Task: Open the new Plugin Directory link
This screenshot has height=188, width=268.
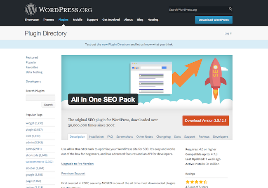Action: pyautogui.click(x=116, y=45)
